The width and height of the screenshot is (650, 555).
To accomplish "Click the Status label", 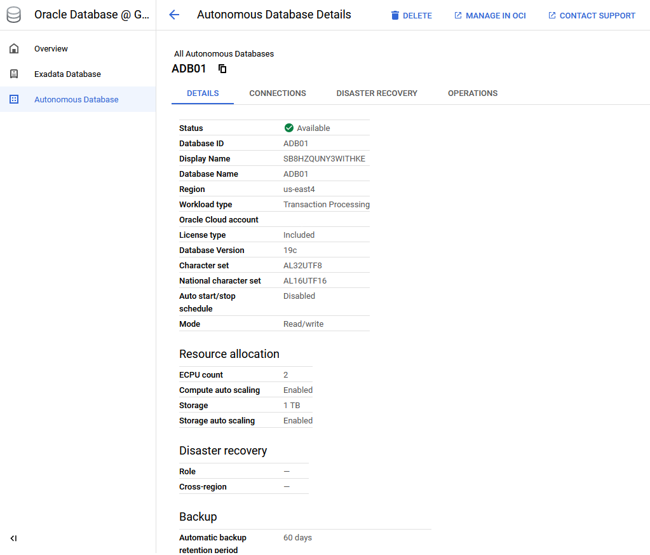I will coord(191,128).
